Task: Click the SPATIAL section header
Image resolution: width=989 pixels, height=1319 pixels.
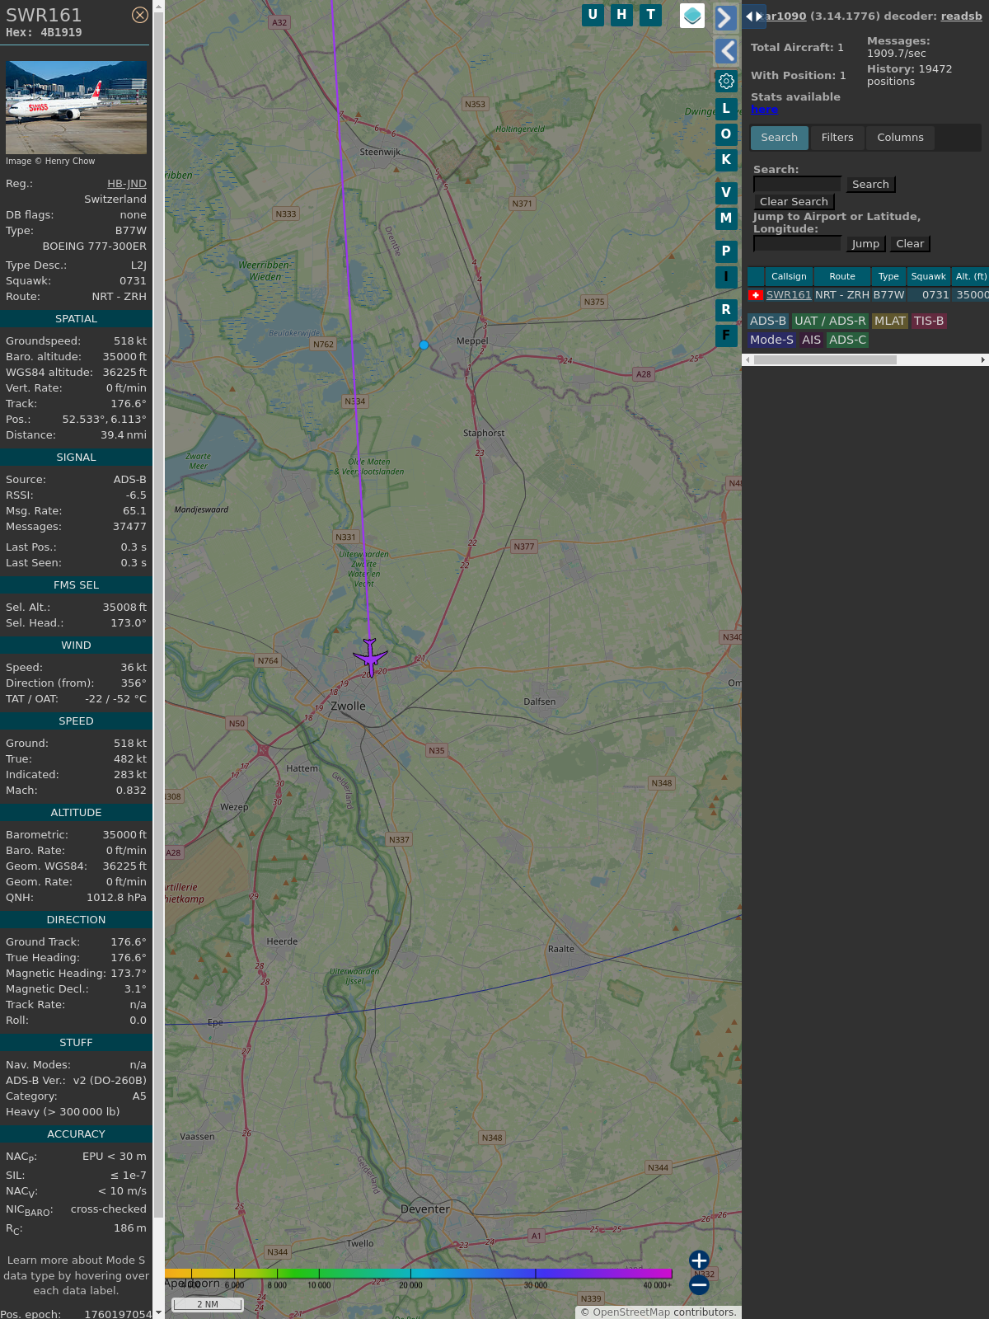Action: [76, 319]
